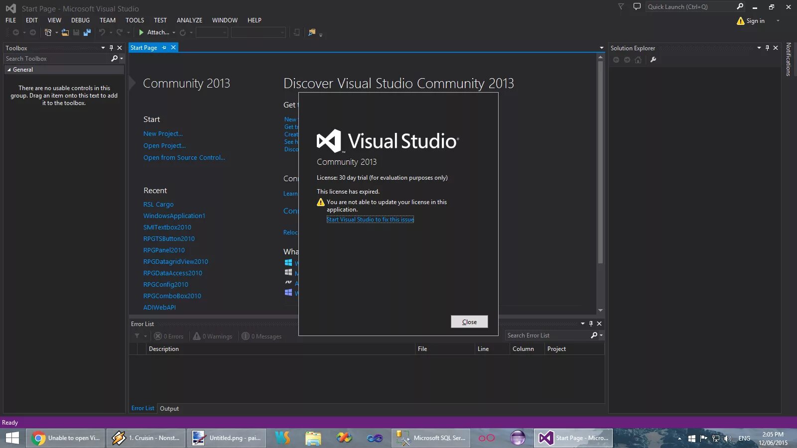This screenshot has width=797, height=448.
Task: Open recent project RPGDatagridView2010
Action: click(176, 262)
